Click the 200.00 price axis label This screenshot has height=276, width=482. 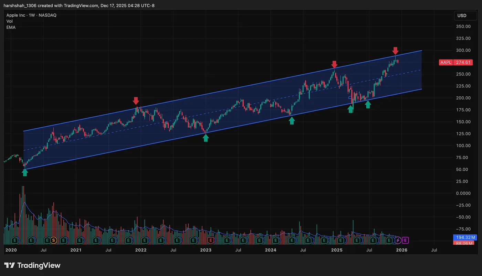point(463,98)
